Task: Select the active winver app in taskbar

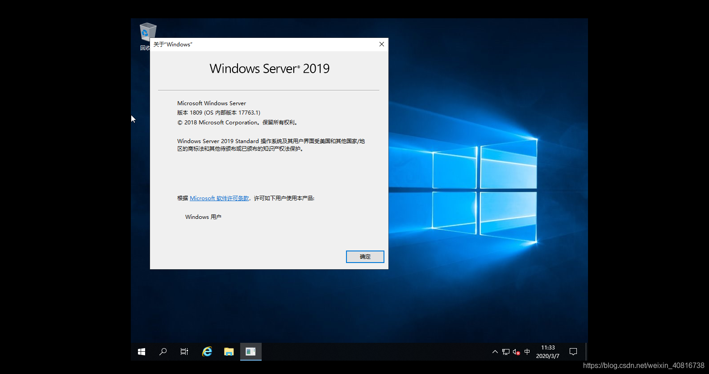Action: [x=251, y=352]
